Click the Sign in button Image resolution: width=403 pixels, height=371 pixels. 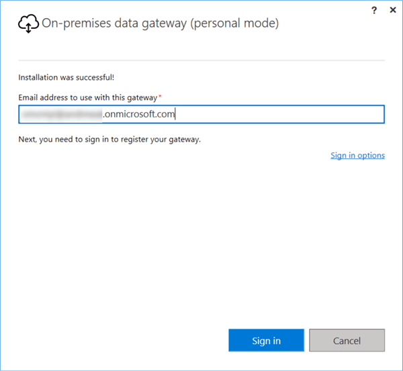266,340
